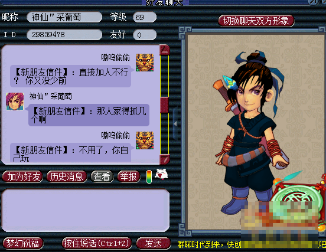Image resolution: width=326 pixels, height=252 pixels.
Task: Click 加为好友 to add the friend
Action: click(22, 177)
